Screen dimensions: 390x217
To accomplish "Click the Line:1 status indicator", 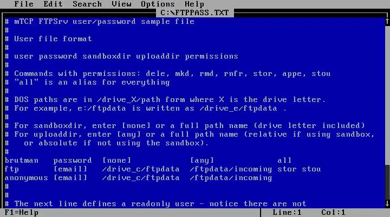I will coord(287,213).
